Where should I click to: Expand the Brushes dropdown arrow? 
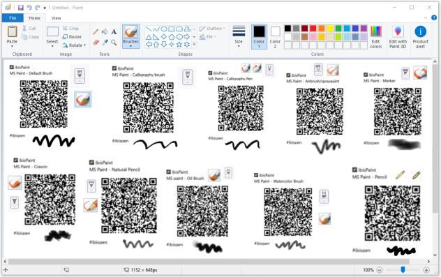coord(130,47)
